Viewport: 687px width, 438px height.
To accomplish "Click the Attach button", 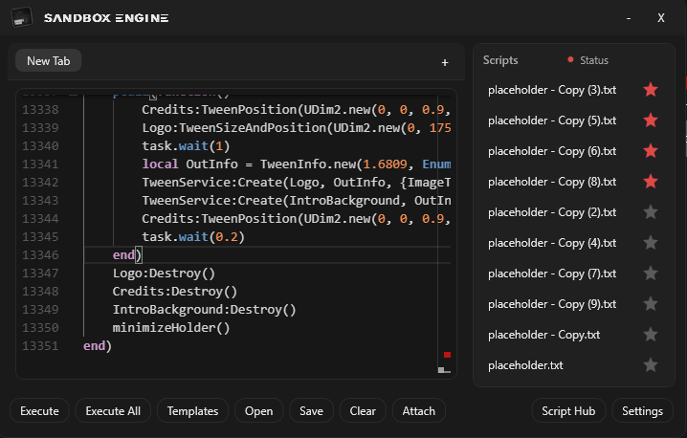I will [419, 411].
